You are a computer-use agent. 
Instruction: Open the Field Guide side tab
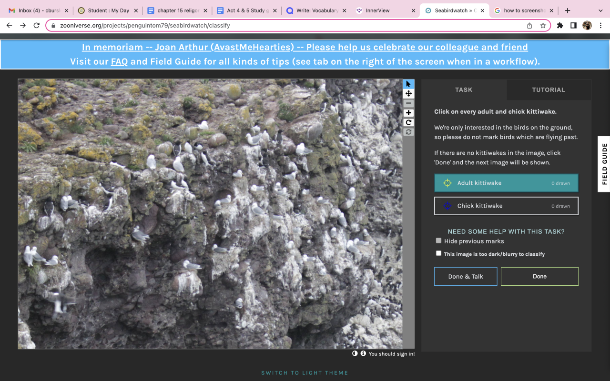coord(604,164)
